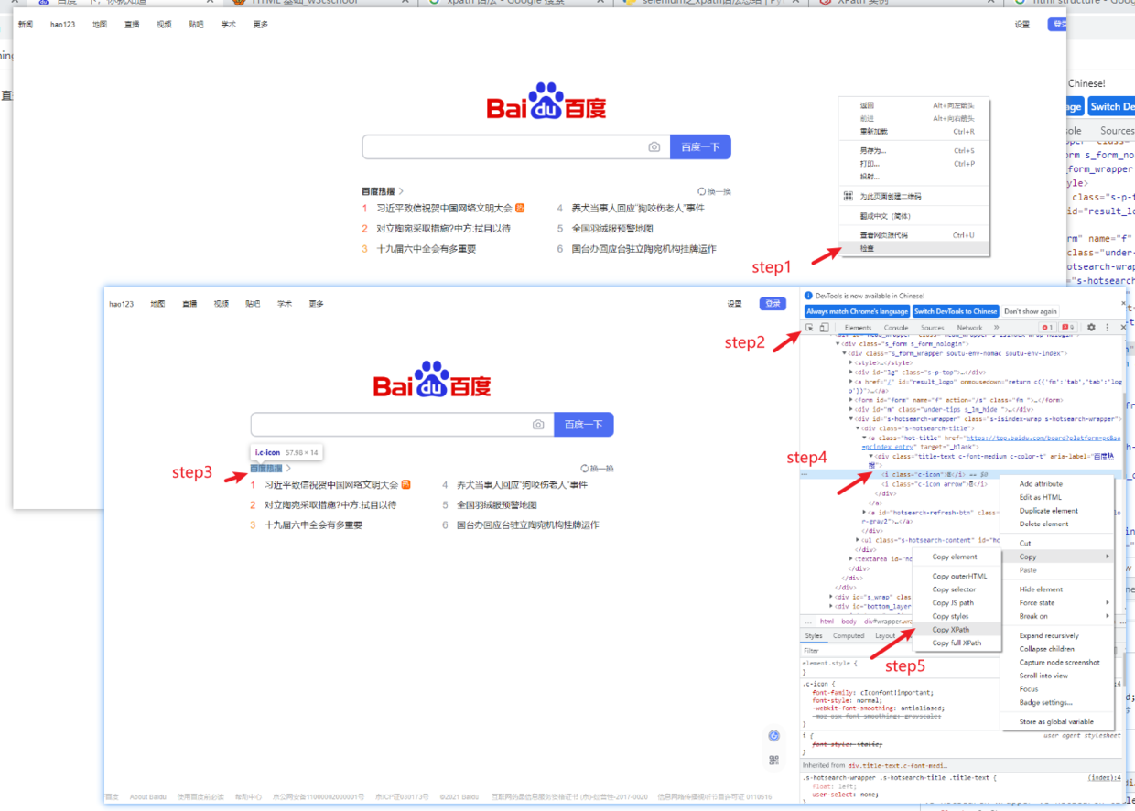This screenshot has width=1135, height=811.
Task: Open the Computed tab in styles pane
Action: (848, 636)
